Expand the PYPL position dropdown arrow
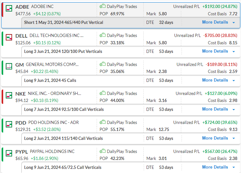Image resolution: width=241 pixels, height=173 pixels. pyautogui.click(x=234, y=167)
